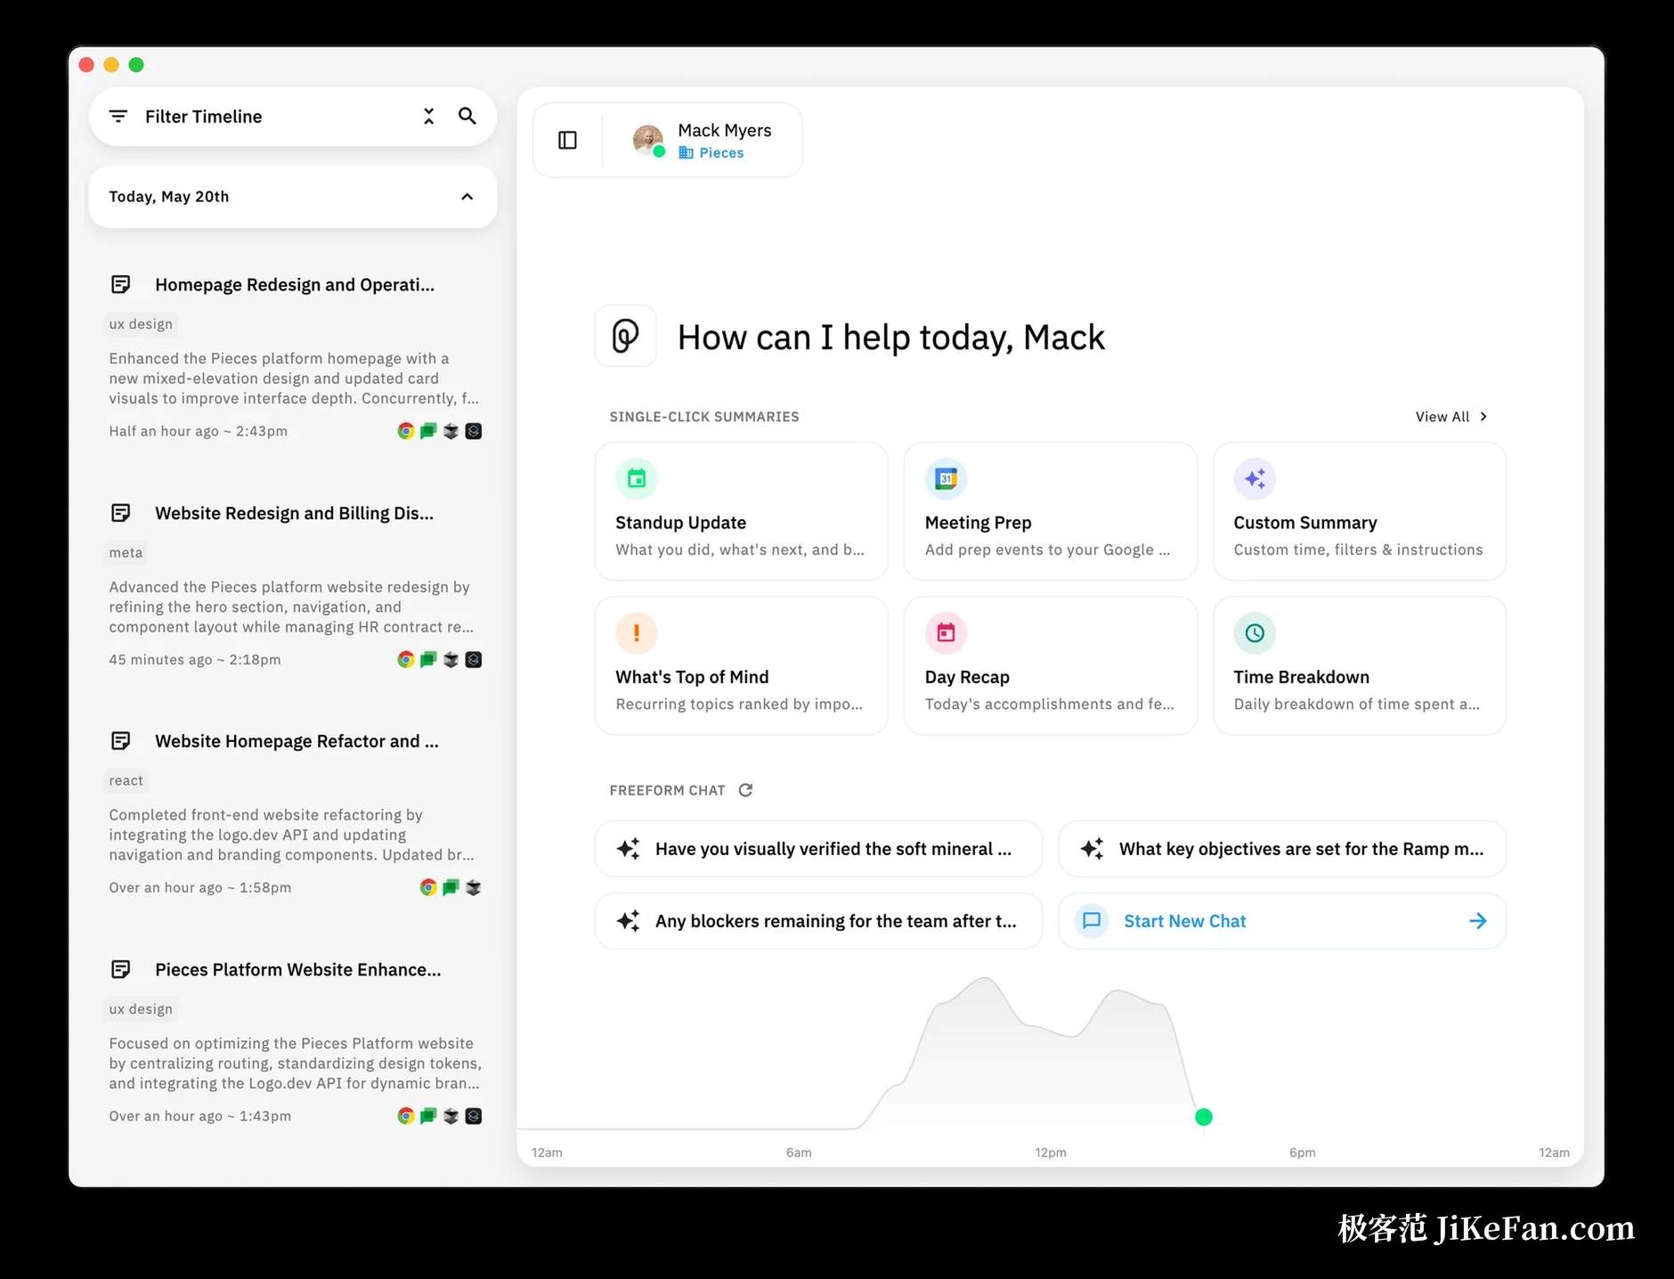Screen dimensions: 1674x1279
Task: Expand View All single-click summaries
Action: [x=1451, y=417]
